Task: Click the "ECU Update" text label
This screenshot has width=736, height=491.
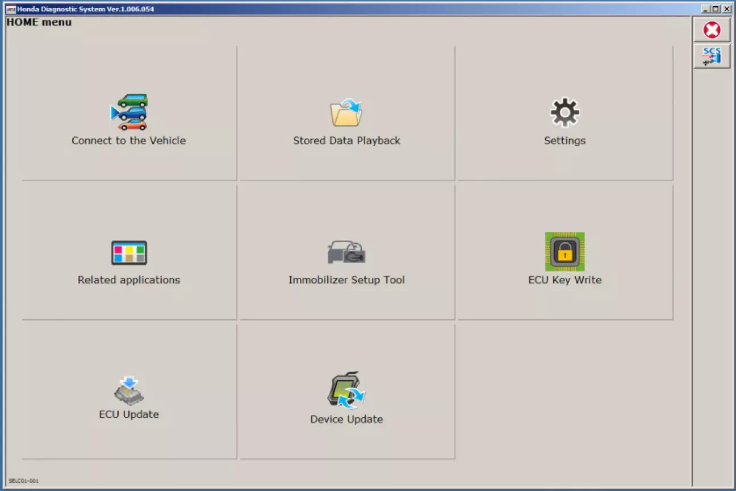Action: (x=129, y=414)
